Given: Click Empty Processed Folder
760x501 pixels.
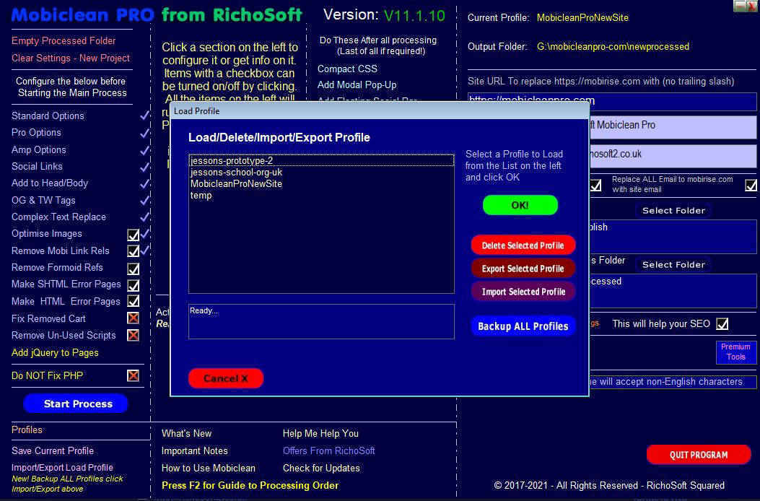Looking at the screenshot, I should [64, 40].
